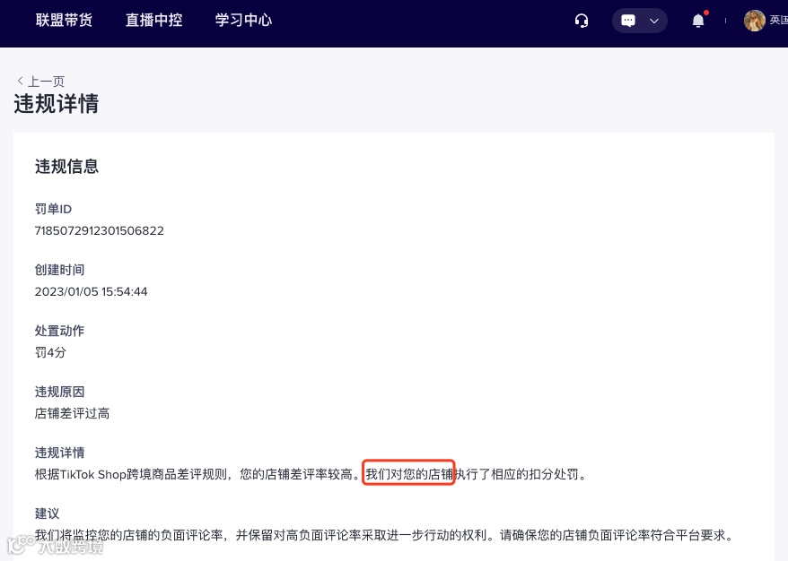Click the 罚单ID field label
This screenshot has height=561, width=788.
click(x=53, y=209)
